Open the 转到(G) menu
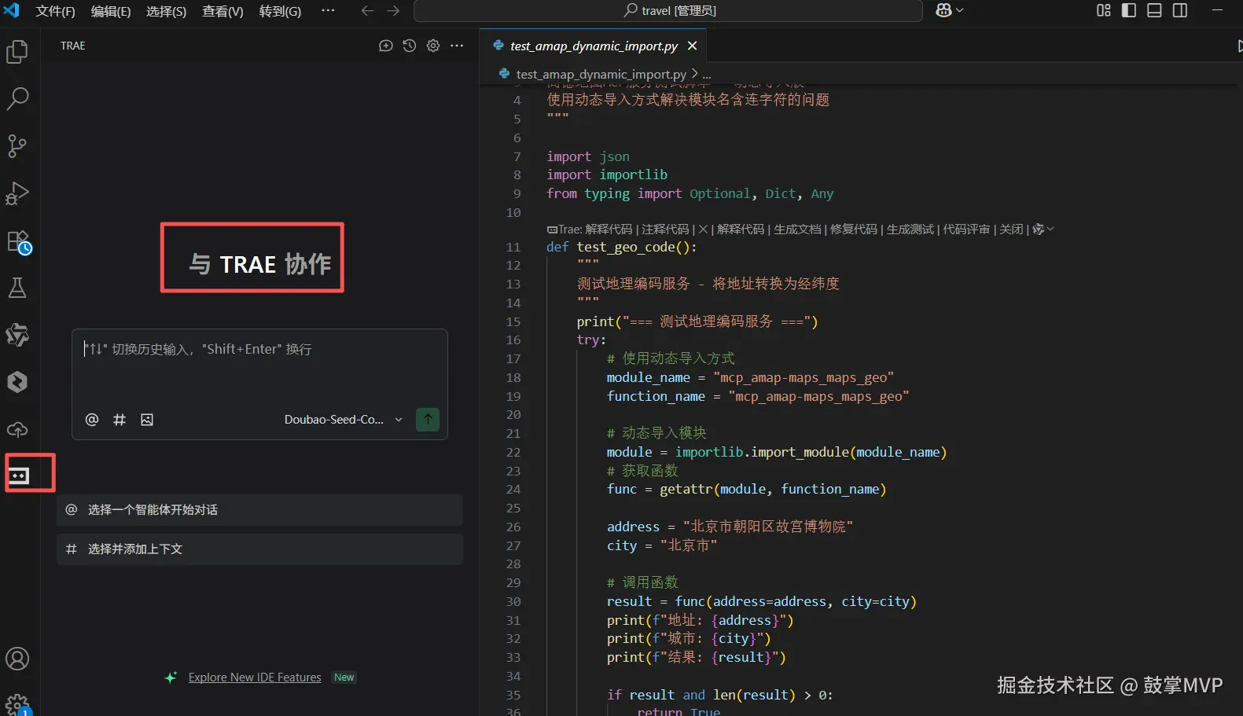The width and height of the screenshot is (1243, 716). [280, 11]
